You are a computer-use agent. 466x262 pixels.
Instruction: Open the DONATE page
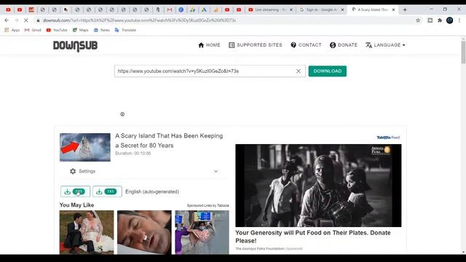point(344,45)
